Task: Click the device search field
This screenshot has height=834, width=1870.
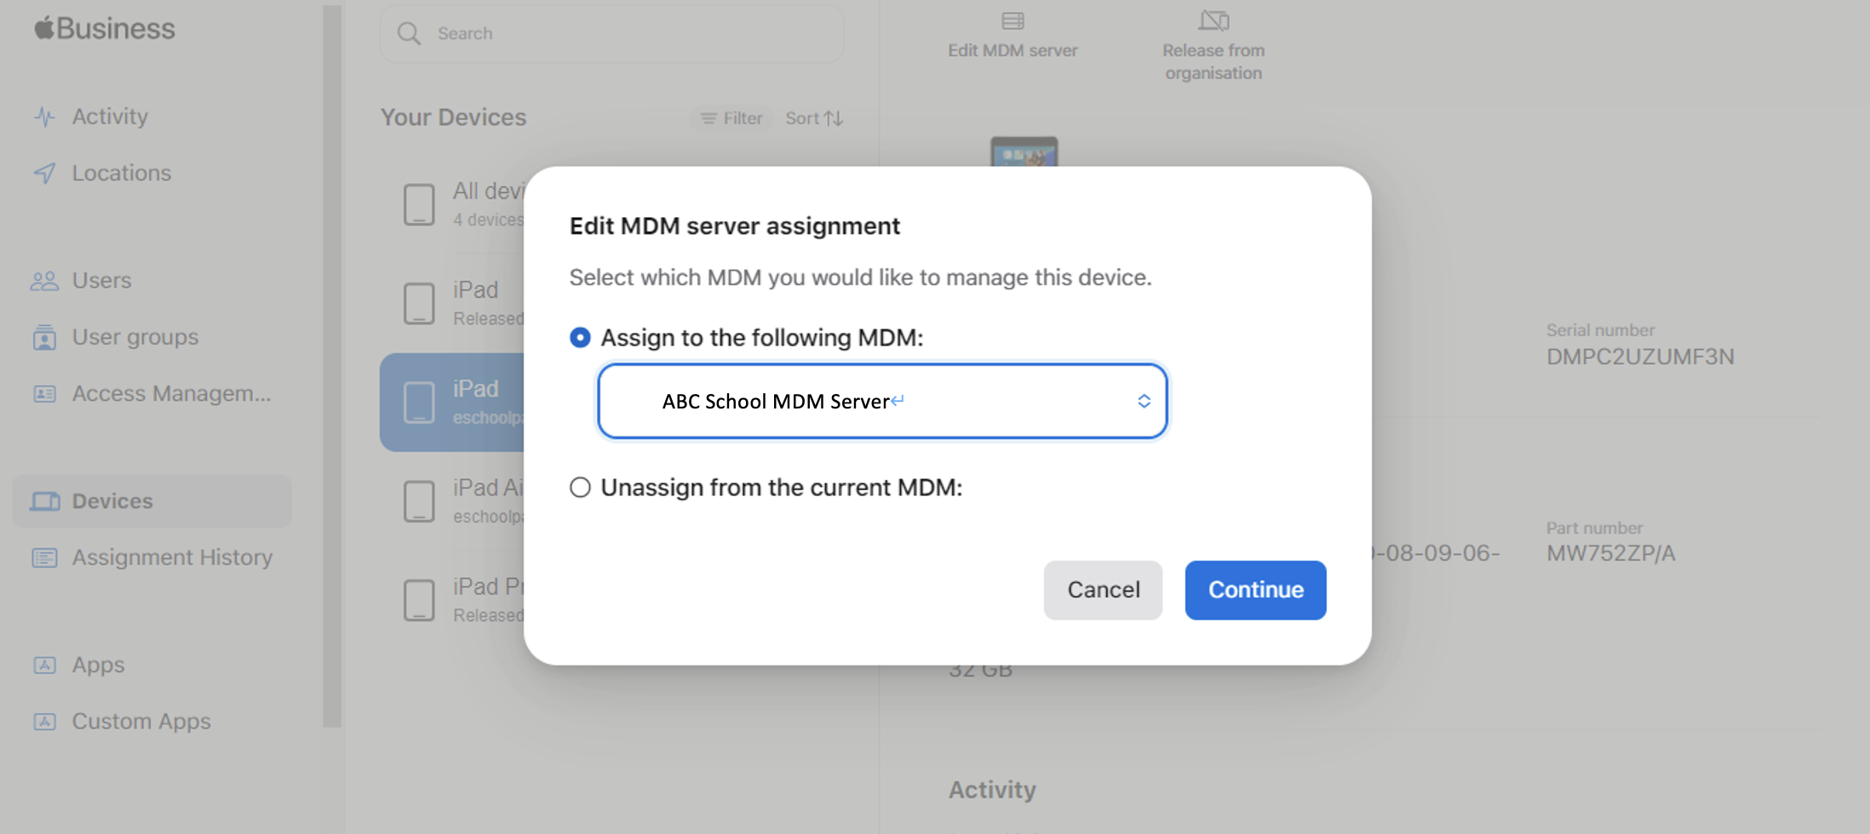Action: (611, 34)
